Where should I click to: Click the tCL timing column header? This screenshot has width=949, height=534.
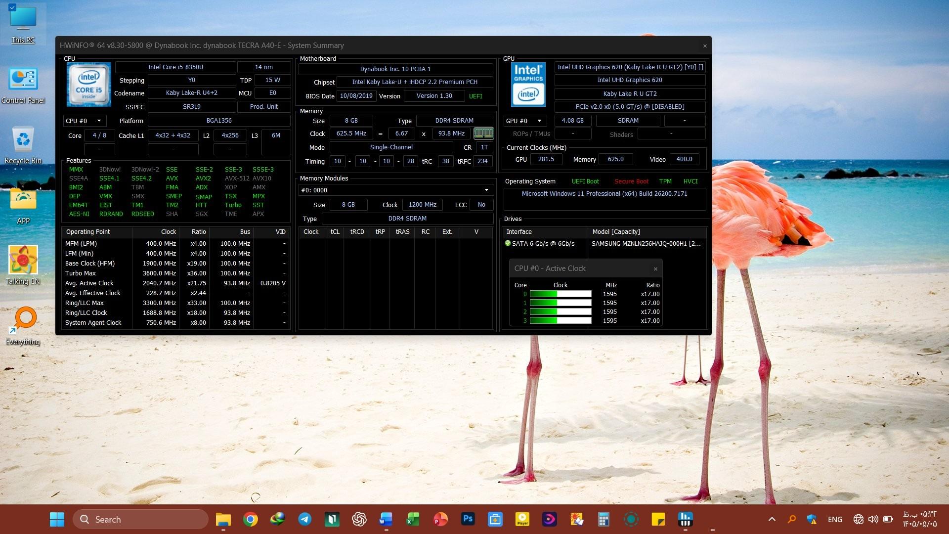(x=335, y=232)
